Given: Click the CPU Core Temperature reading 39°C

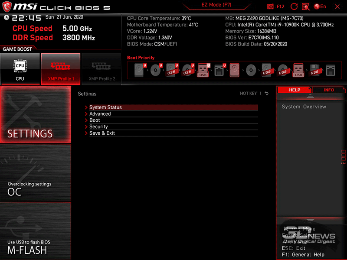Looking at the screenshot, I should (187, 18).
